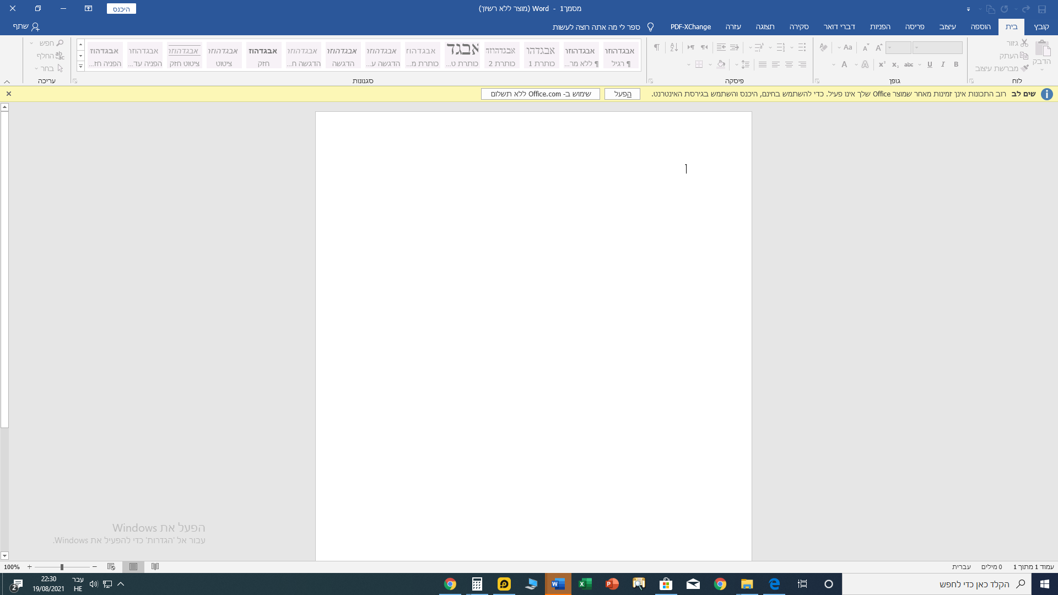Click the zoom slider handle
The height and width of the screenshot is (595, 1058).
62,567
